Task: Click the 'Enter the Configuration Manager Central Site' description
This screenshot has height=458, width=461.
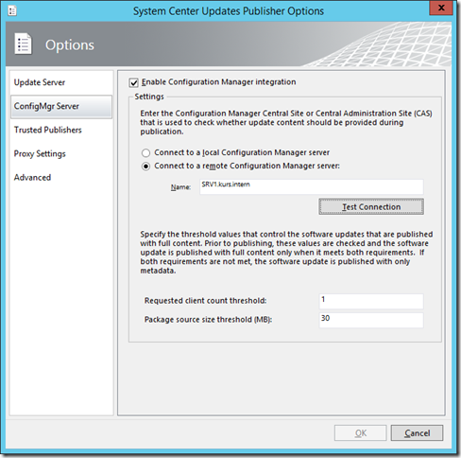Action: [x=286, y=122]
